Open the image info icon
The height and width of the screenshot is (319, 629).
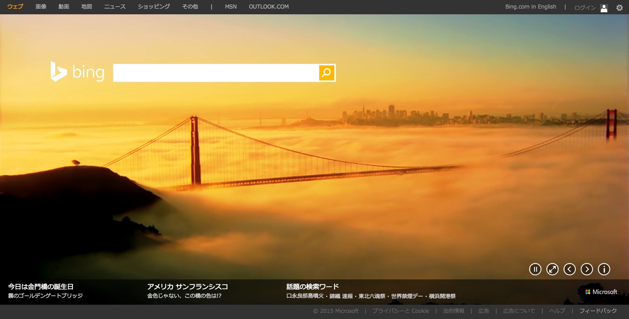click(x=604, y=269)
